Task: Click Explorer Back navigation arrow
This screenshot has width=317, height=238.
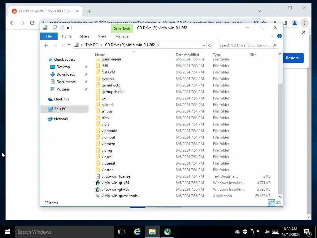Action: click(46, 45)
